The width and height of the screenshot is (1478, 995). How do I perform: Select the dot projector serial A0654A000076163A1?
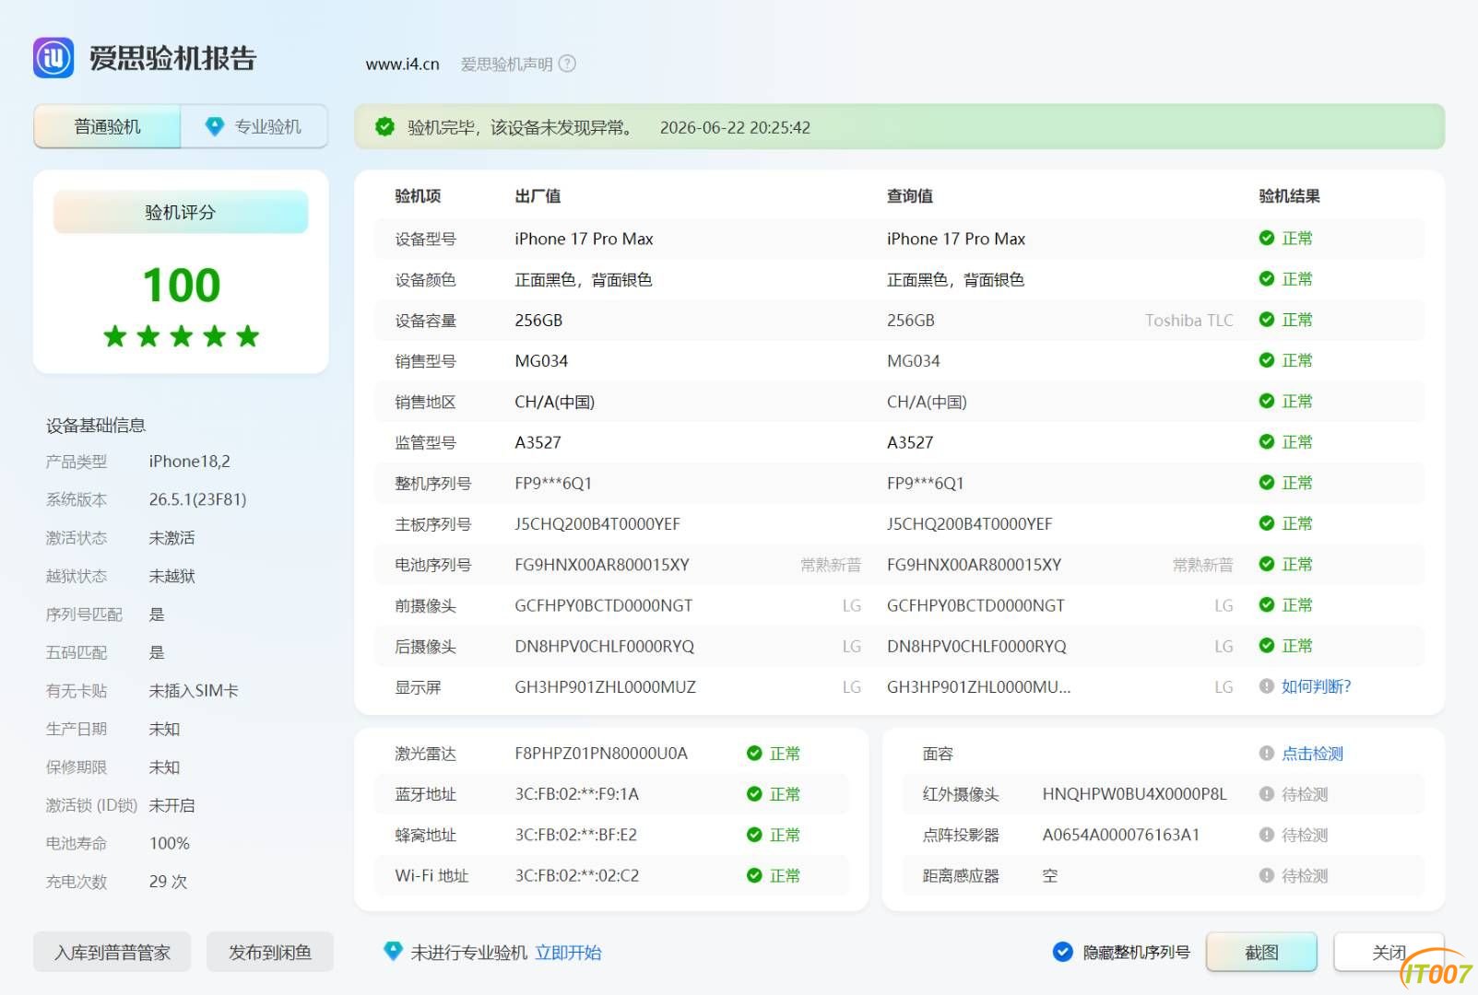click(1121, 835)
